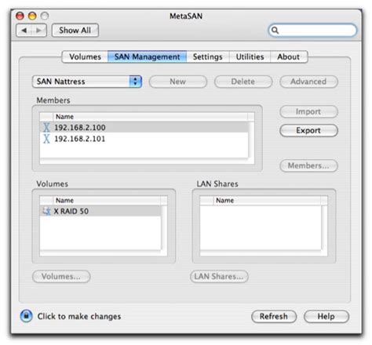Click the Show All button
Image resolution: width=372 pixels, height=345 pixels.
pyautogui.click(x=75, y=31)
